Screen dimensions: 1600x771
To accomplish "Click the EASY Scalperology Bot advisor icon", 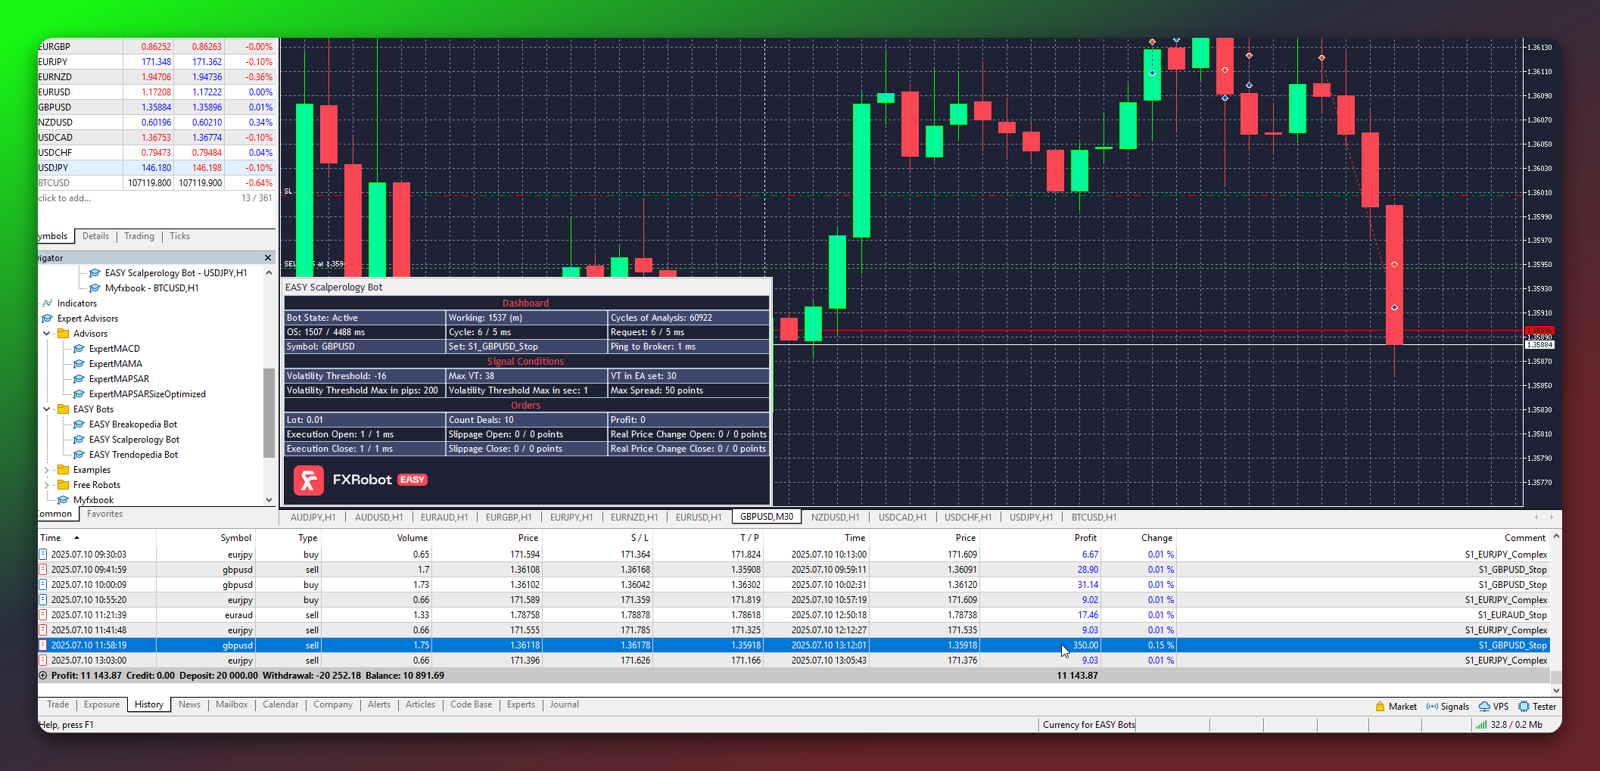I will click(79, 440).
